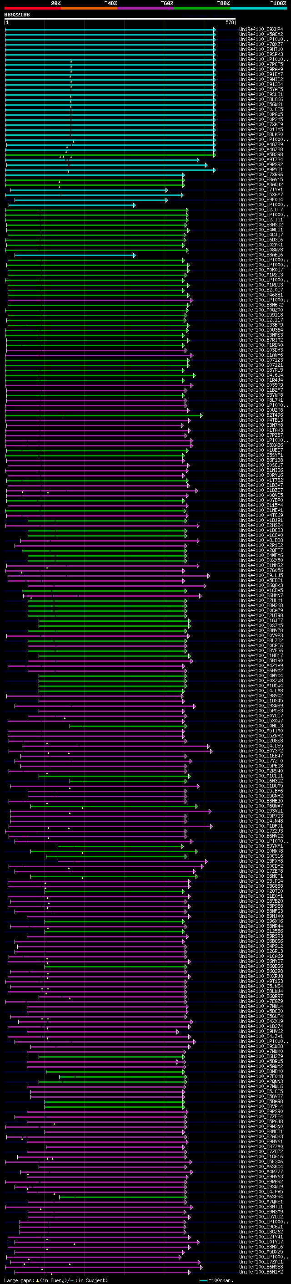291x1284 pixels.
Task: Click the UniRef100_C1DZI7 entry
Action: (261, 491)
